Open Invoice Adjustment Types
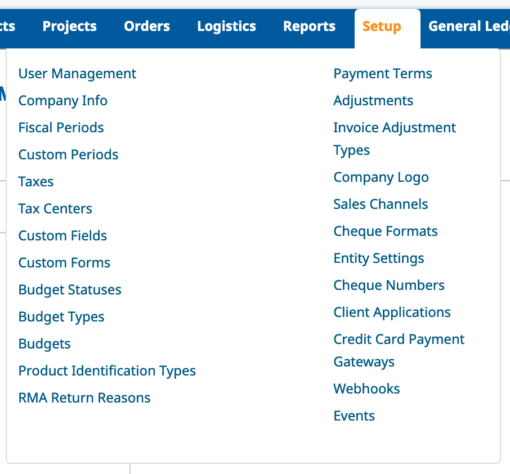The width and height of the screenshot is (510, 474). [395, 139]
